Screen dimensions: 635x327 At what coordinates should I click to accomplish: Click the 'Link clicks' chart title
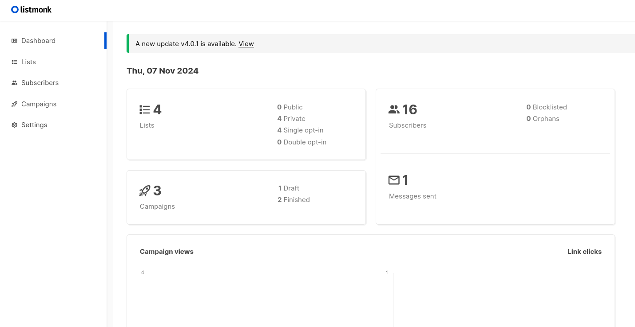pyautogui.click(x=584, y=252)
